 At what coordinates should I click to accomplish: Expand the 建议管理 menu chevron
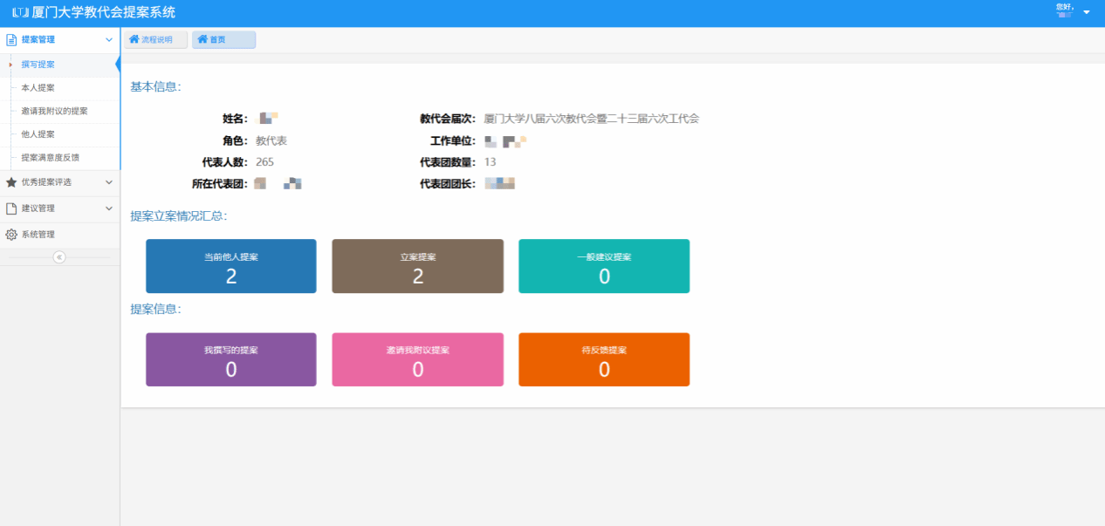(108, 208)
